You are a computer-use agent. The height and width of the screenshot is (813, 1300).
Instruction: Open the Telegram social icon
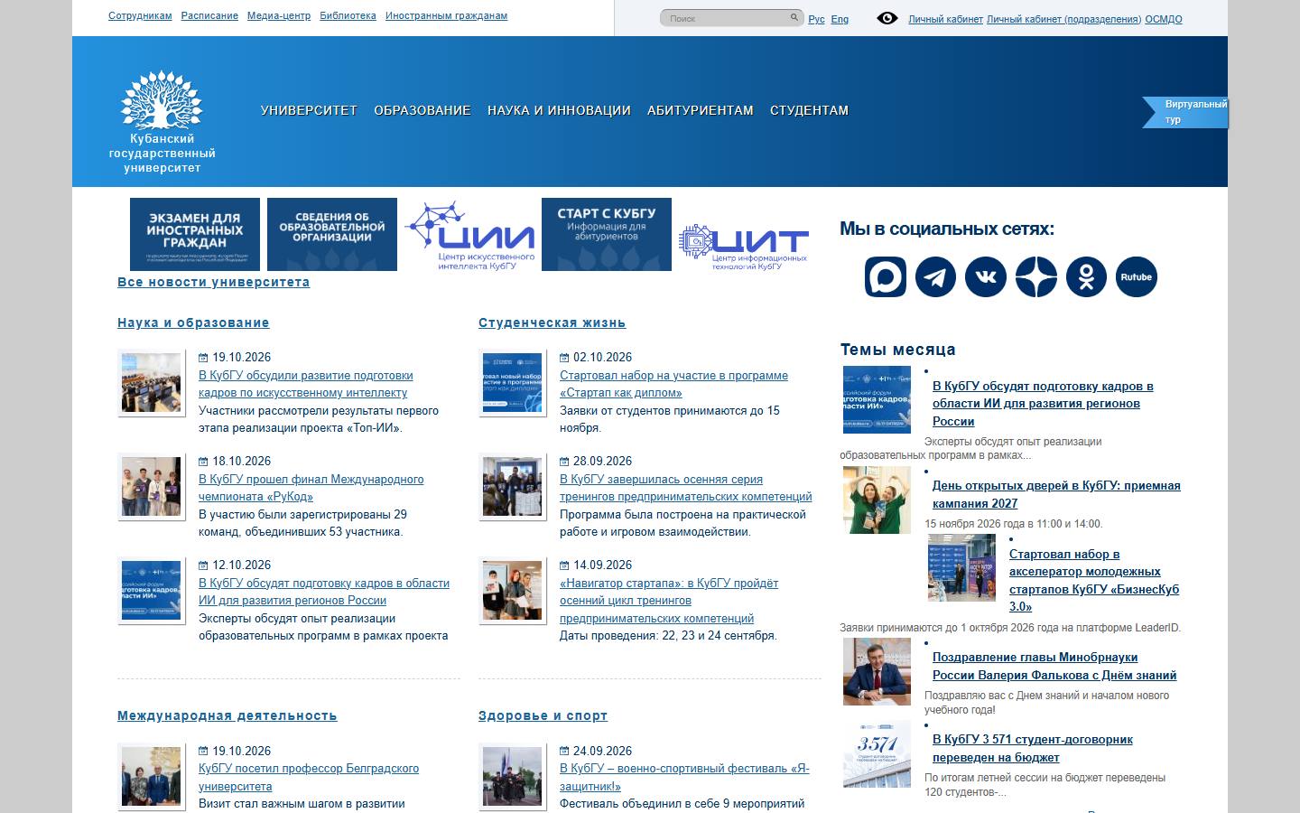tap(935, 277)
